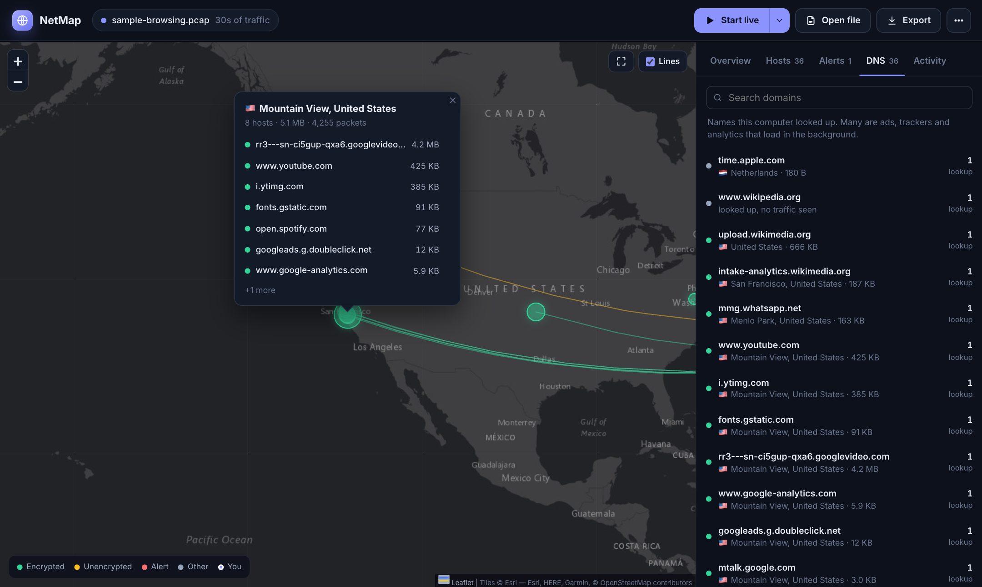Close the Mountain View popup
The height and width of the screenshot is (587, 982).
[x=452, y=100]
